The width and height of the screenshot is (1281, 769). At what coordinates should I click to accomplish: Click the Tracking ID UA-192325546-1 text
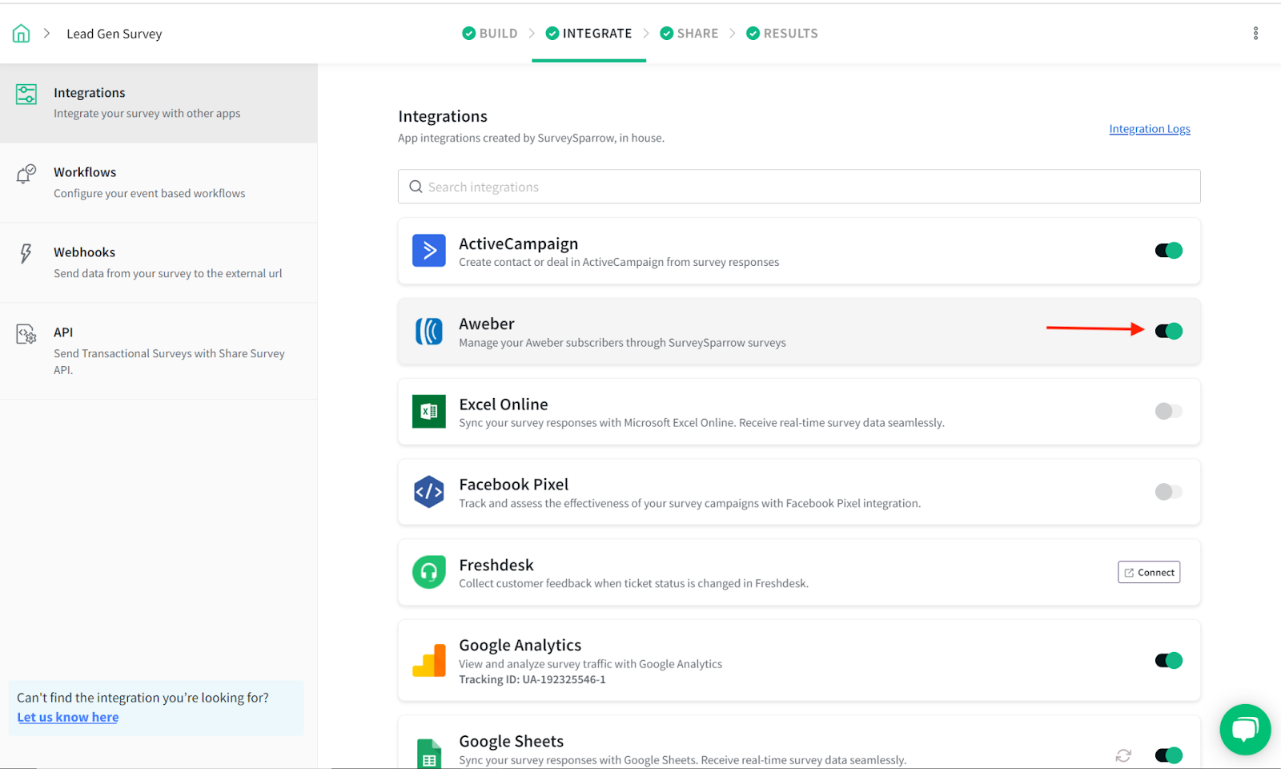(532, 679)
